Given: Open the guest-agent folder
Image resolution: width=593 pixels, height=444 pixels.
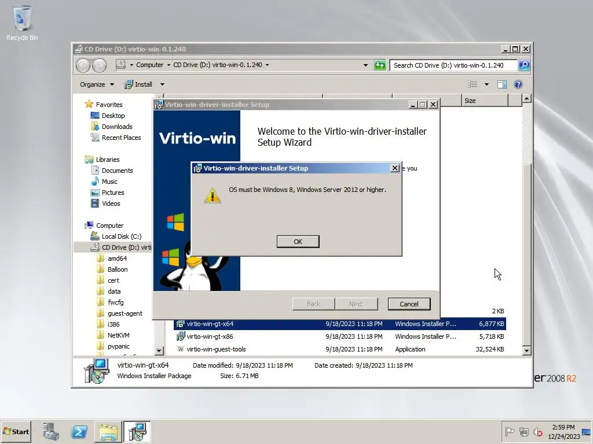Looking at the screenshot, I should click(x=125, y=313).
